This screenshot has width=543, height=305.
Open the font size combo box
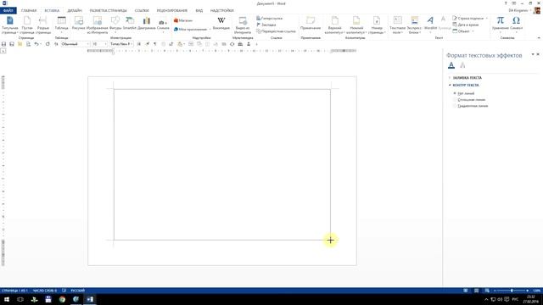point(99,44)
